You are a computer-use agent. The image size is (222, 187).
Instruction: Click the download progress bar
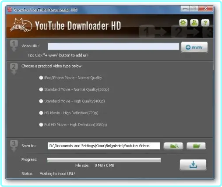104,160
